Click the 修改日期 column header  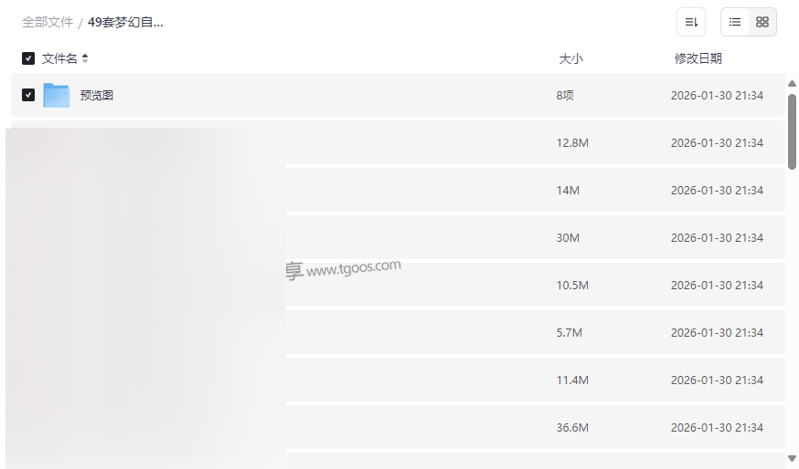(x=698, y=58)
